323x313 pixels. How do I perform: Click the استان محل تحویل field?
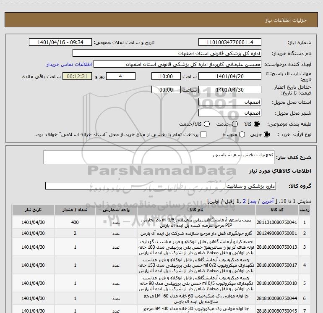pyautogui.click(x=230, y=102)
